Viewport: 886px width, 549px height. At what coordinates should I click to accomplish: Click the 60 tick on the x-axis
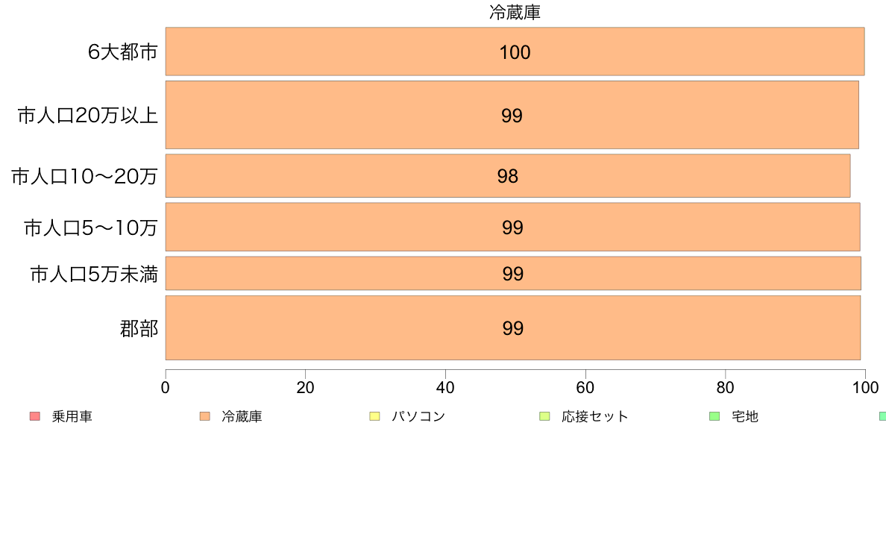pos(585,387)
